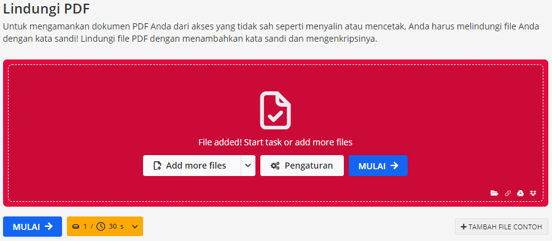The image size is (552, 241).
Task: Click the Dropbox icon
Action: (x=533, y=193)
